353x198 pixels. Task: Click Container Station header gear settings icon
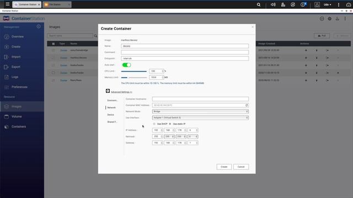point(330,19)
